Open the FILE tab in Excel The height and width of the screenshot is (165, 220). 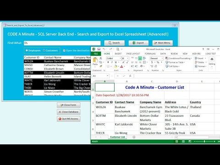pos(96,54)
